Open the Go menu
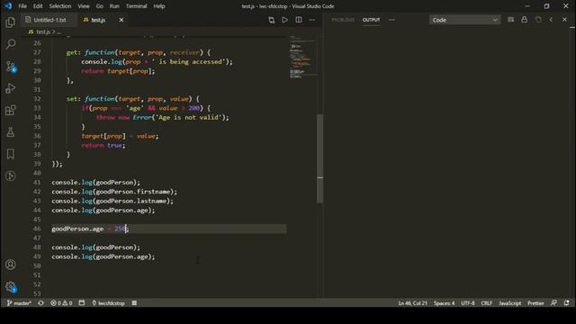Image resolution: width=576 pixels, height=324 pixels. pos(100,6)
